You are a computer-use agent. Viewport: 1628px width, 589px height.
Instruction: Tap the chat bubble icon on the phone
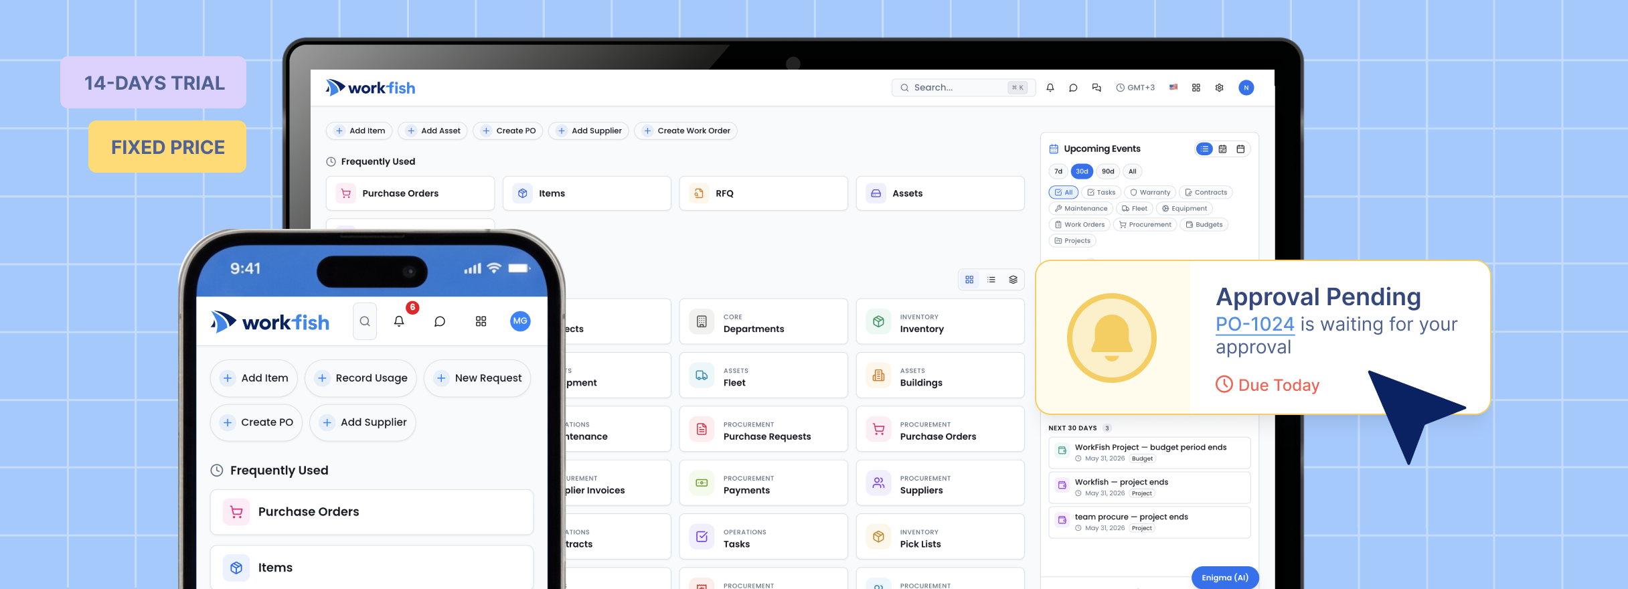(x=440, y=321)
